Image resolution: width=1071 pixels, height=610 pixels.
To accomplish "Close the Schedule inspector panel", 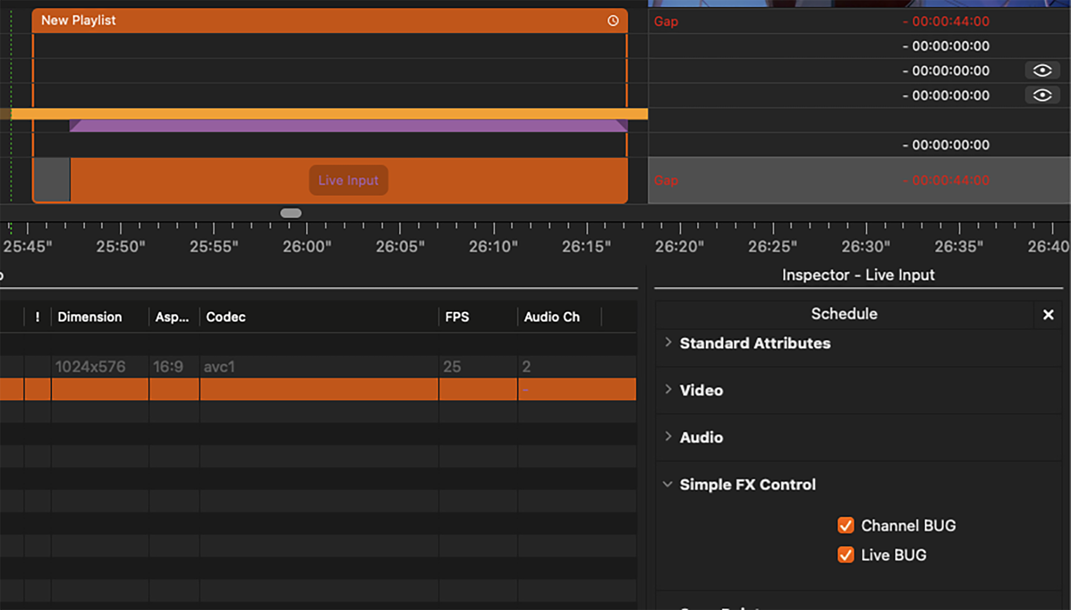I will pos(1048,314).
